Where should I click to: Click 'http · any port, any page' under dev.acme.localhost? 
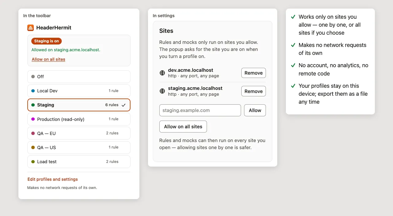(193, 76)
